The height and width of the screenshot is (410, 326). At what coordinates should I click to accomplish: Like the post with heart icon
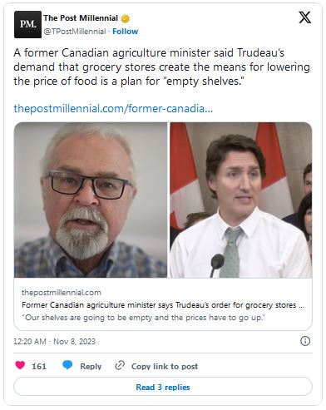[x=20, y=365]
